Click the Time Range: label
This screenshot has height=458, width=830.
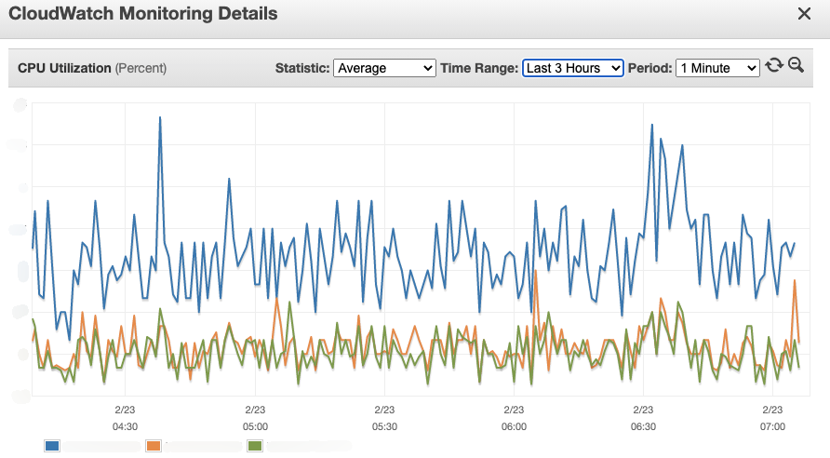479,68
